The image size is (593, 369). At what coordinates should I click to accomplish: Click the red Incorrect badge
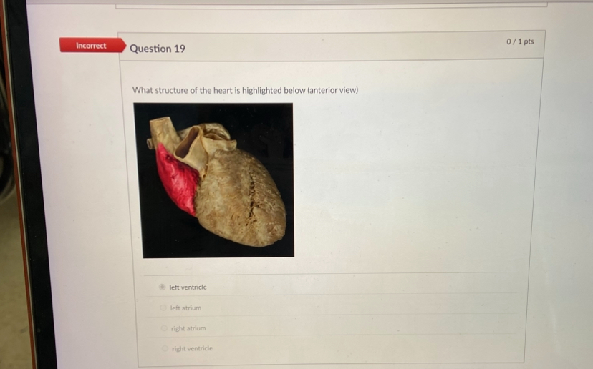92,45
